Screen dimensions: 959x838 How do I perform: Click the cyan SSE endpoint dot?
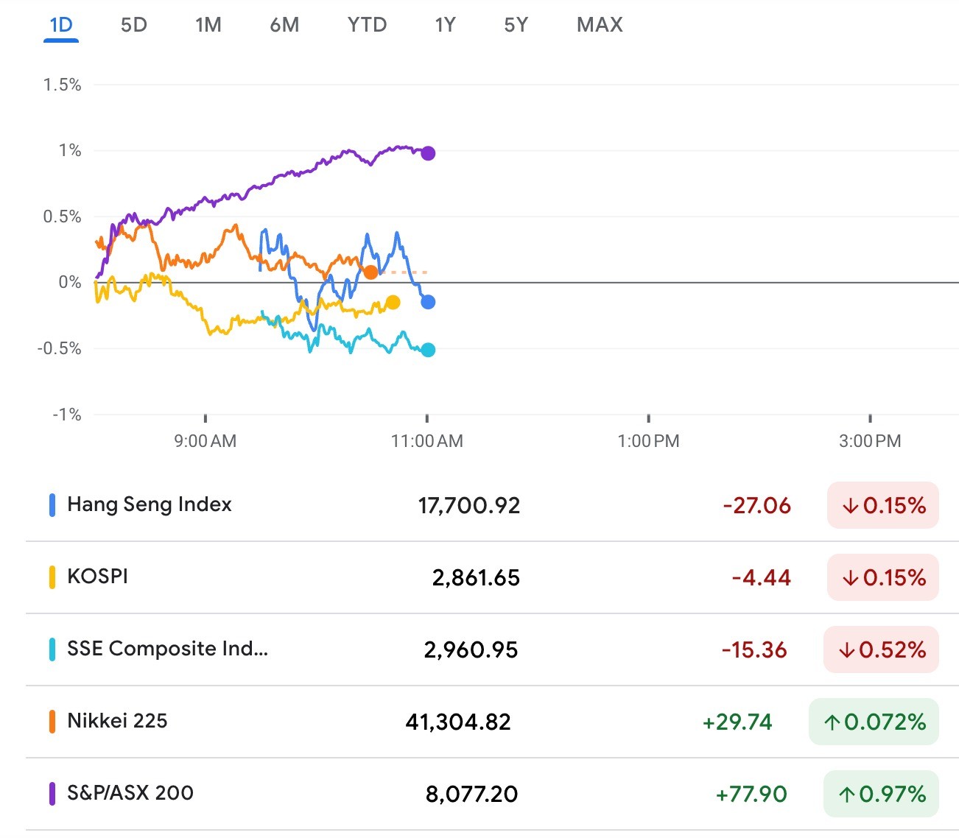tap(428, 350)
